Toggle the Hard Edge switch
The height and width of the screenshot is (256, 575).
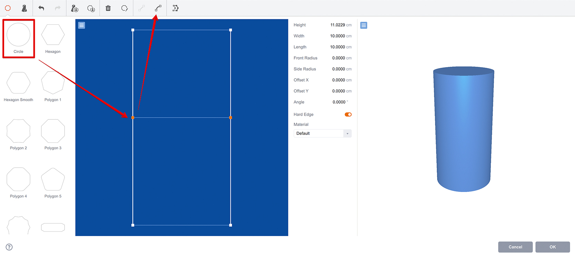click(348, 115)
